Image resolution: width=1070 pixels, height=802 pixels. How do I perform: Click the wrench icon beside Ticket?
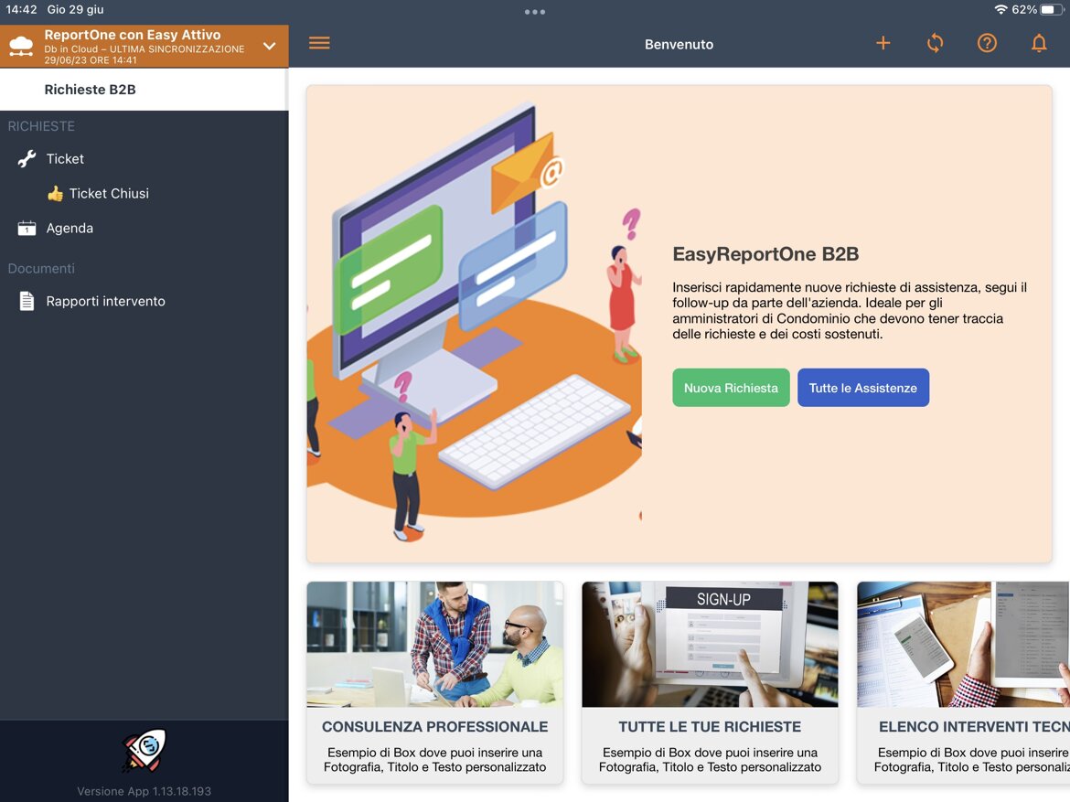[27, 159]
